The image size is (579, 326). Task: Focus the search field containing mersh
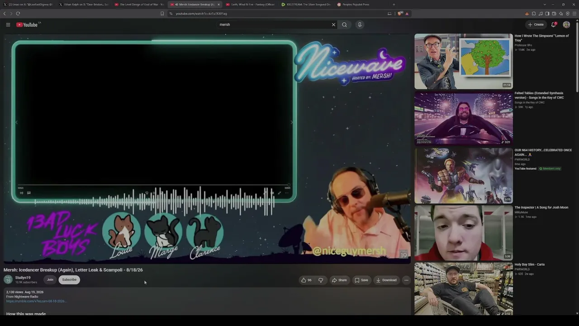coord(274,24)
